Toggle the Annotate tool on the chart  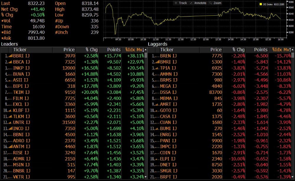[x=198, y=3]
